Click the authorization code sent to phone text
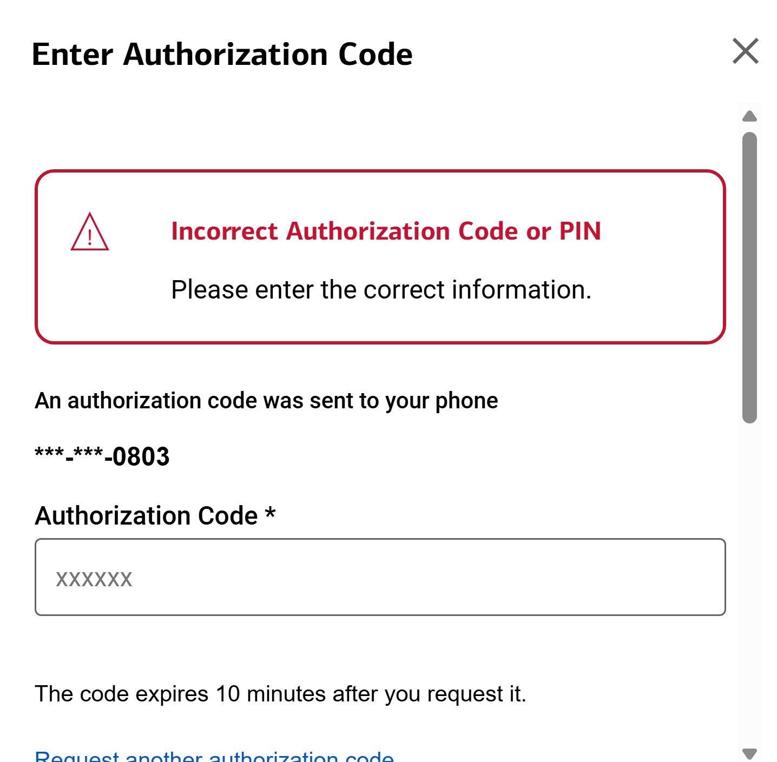Screen dimensions: 777x762 click(266, 401)
